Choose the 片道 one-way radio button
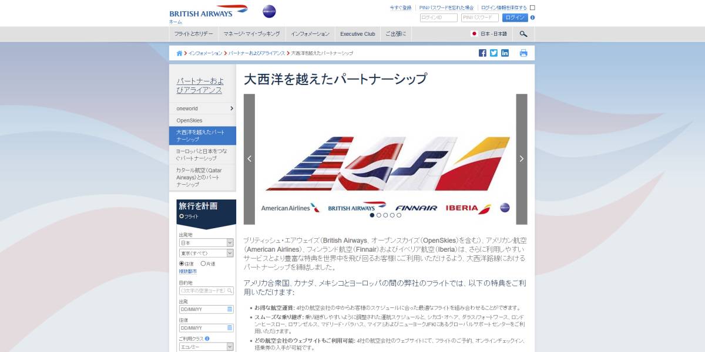 point(203,263)
